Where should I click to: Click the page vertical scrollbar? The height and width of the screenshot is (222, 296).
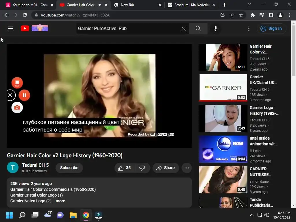tap(293, 50)
